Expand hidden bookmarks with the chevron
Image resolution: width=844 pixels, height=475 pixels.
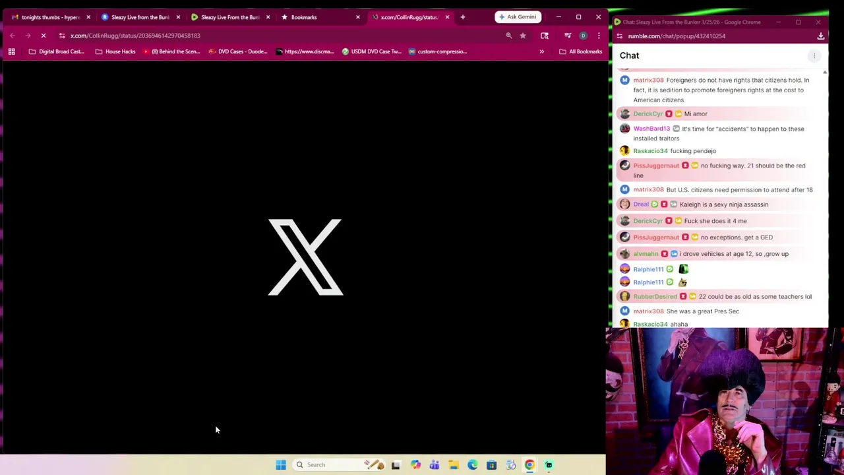click(x=541, y=51)
